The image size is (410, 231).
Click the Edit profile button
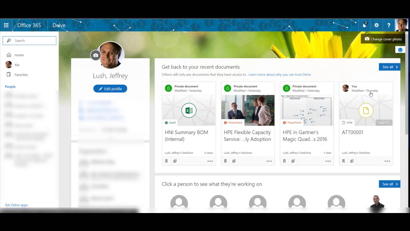[x=110, y=89]
